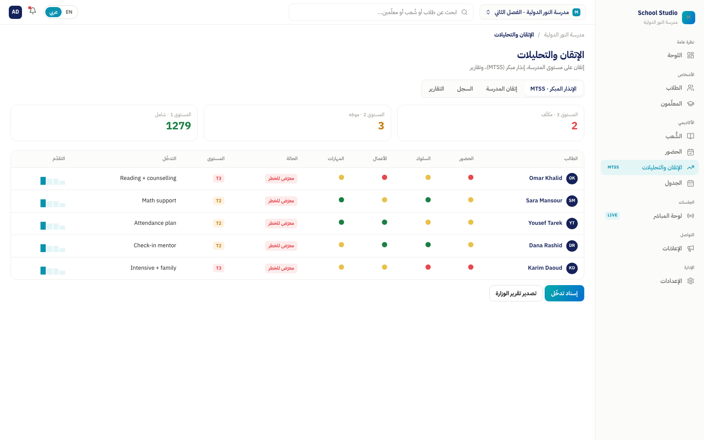704x440 pixels.
Task: Select the إتقان المدرسة tab
Action: (x=502, y=89)
